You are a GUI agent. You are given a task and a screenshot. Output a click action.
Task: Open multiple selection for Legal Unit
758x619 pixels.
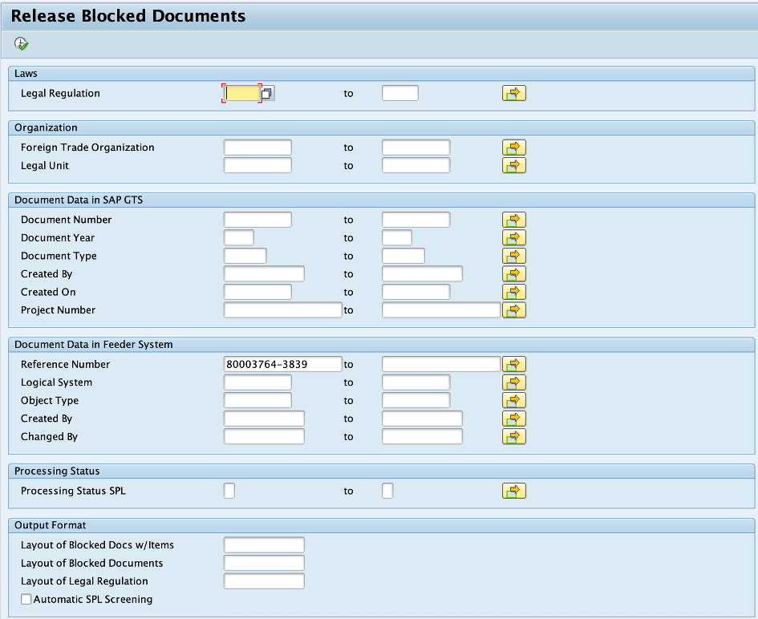514,166
